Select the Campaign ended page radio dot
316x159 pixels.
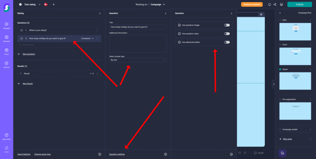click(x=280, y=129)
